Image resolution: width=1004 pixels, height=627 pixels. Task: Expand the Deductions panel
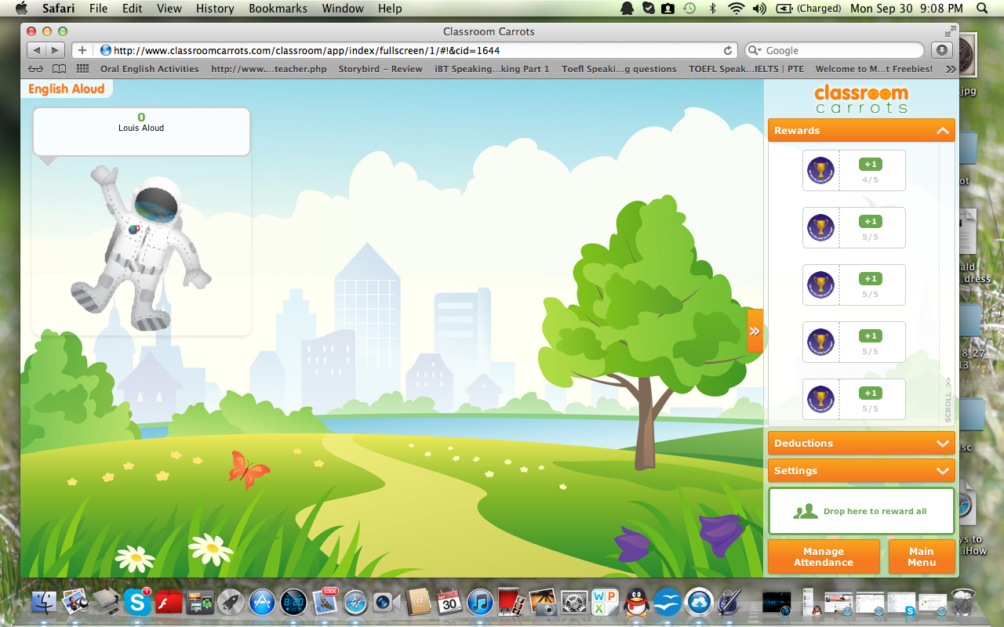click(861, 444)
